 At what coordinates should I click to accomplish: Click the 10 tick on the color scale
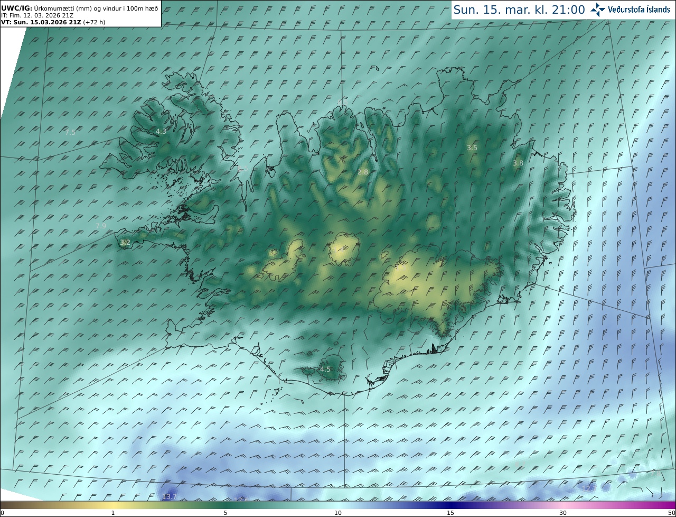[338, 513]
